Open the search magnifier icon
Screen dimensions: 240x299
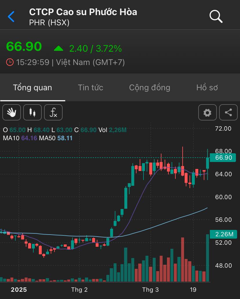[216, 17]
